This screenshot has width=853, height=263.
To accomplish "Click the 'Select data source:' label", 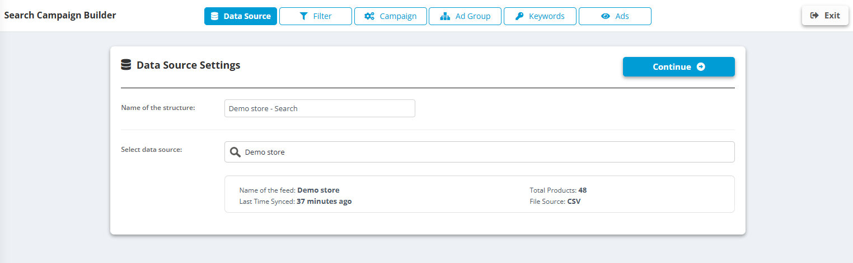I will pyautogui.click(x=152, y=149).
